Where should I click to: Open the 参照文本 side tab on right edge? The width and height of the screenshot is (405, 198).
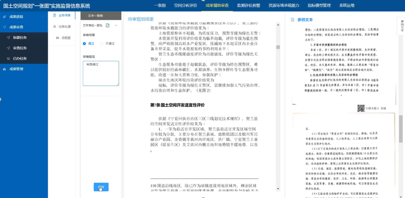click(401, 26)
